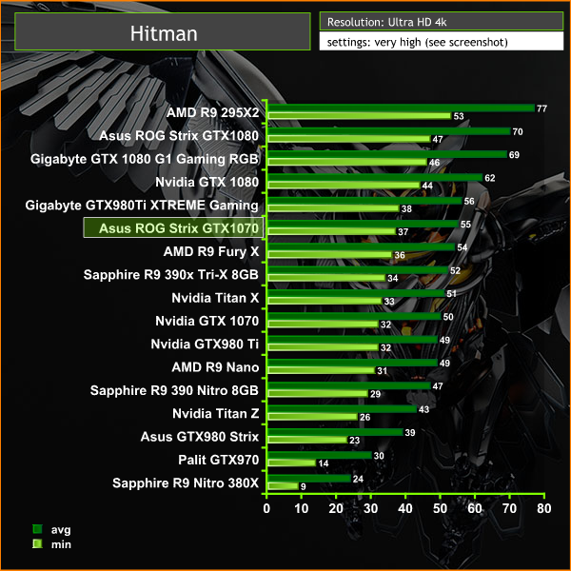The image size is (571, 571).
Task: Click avg value 62 for Nvidia GTX 1080
Action: [x=490, y=178]
